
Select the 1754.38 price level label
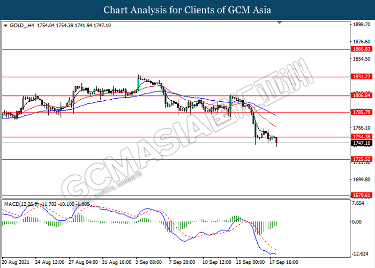click(362, 137)
